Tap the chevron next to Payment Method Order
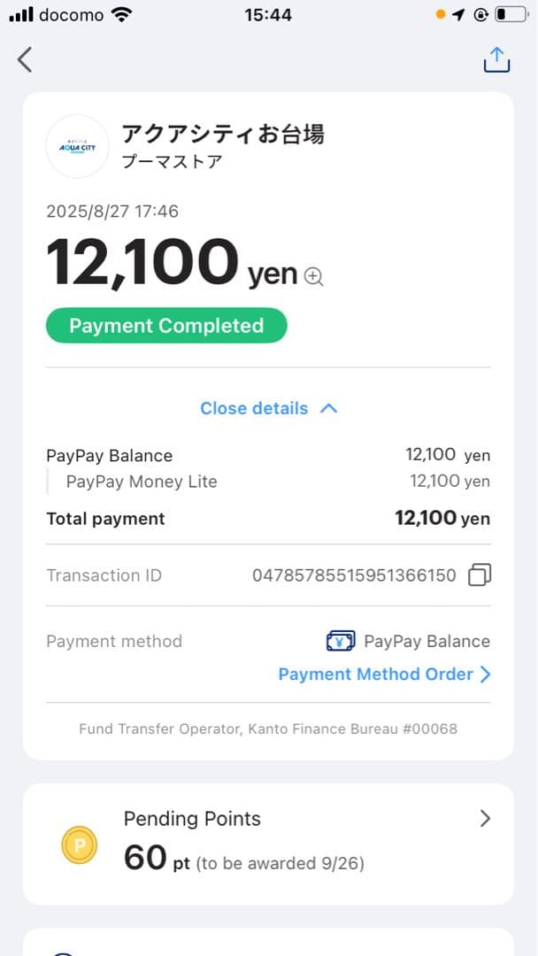This screenshot has height=956, width=538. point(485,674)
